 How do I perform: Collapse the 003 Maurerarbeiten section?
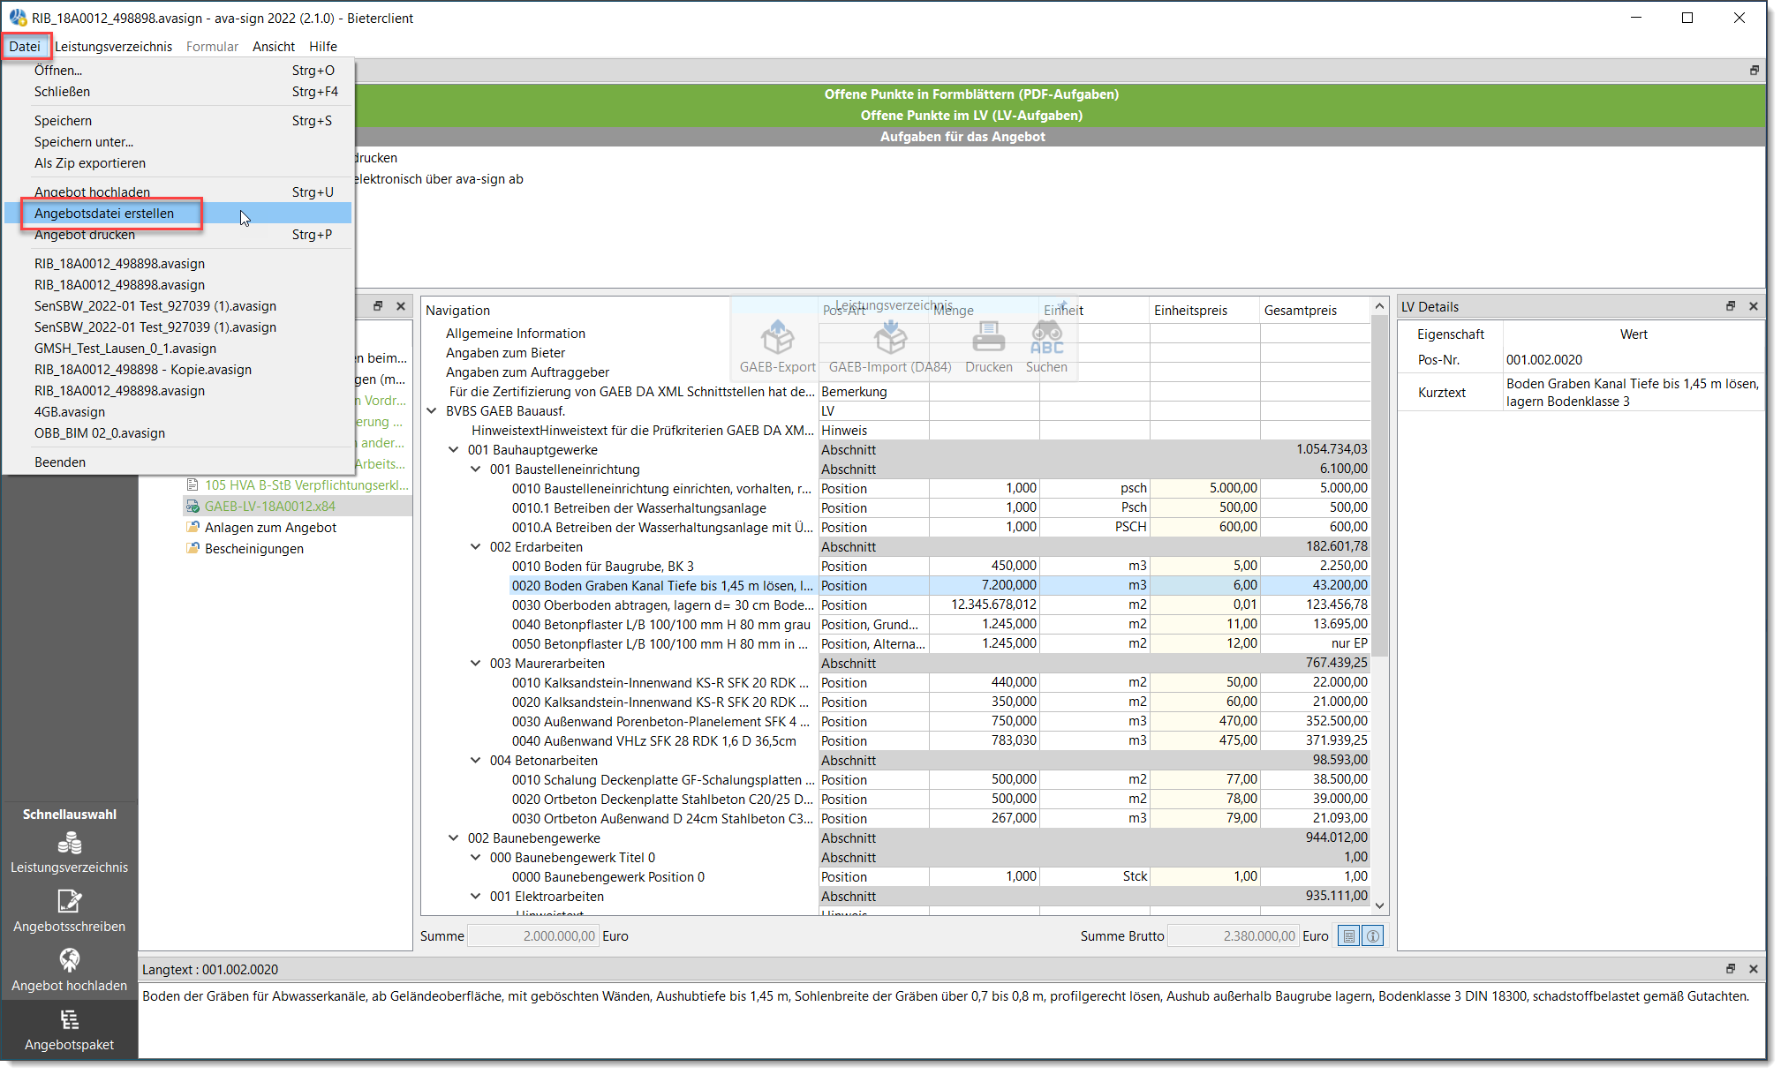pos(476,664)
